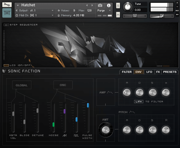Open instrument info via the i icon
The width and height of the screenshot is (180, 148).
coord(109,5)
